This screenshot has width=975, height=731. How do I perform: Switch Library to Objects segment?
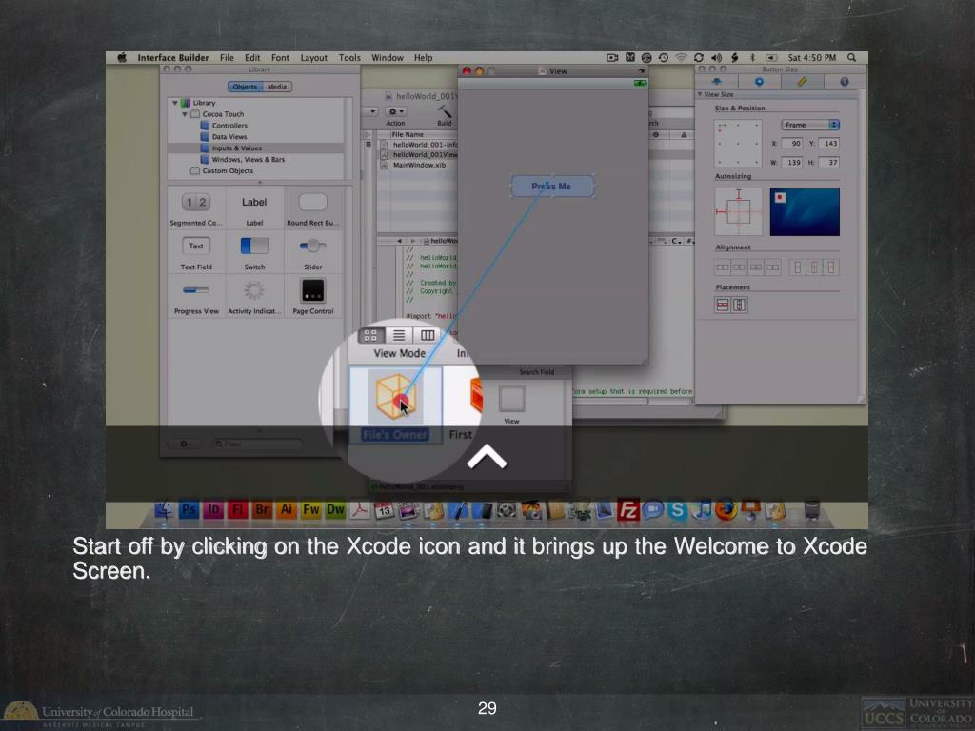245,87
